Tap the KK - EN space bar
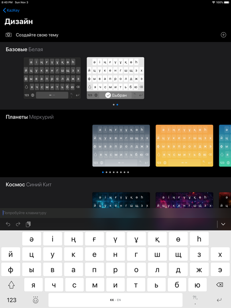The width and height of the screenshot is (231, 308). point(115,300)
